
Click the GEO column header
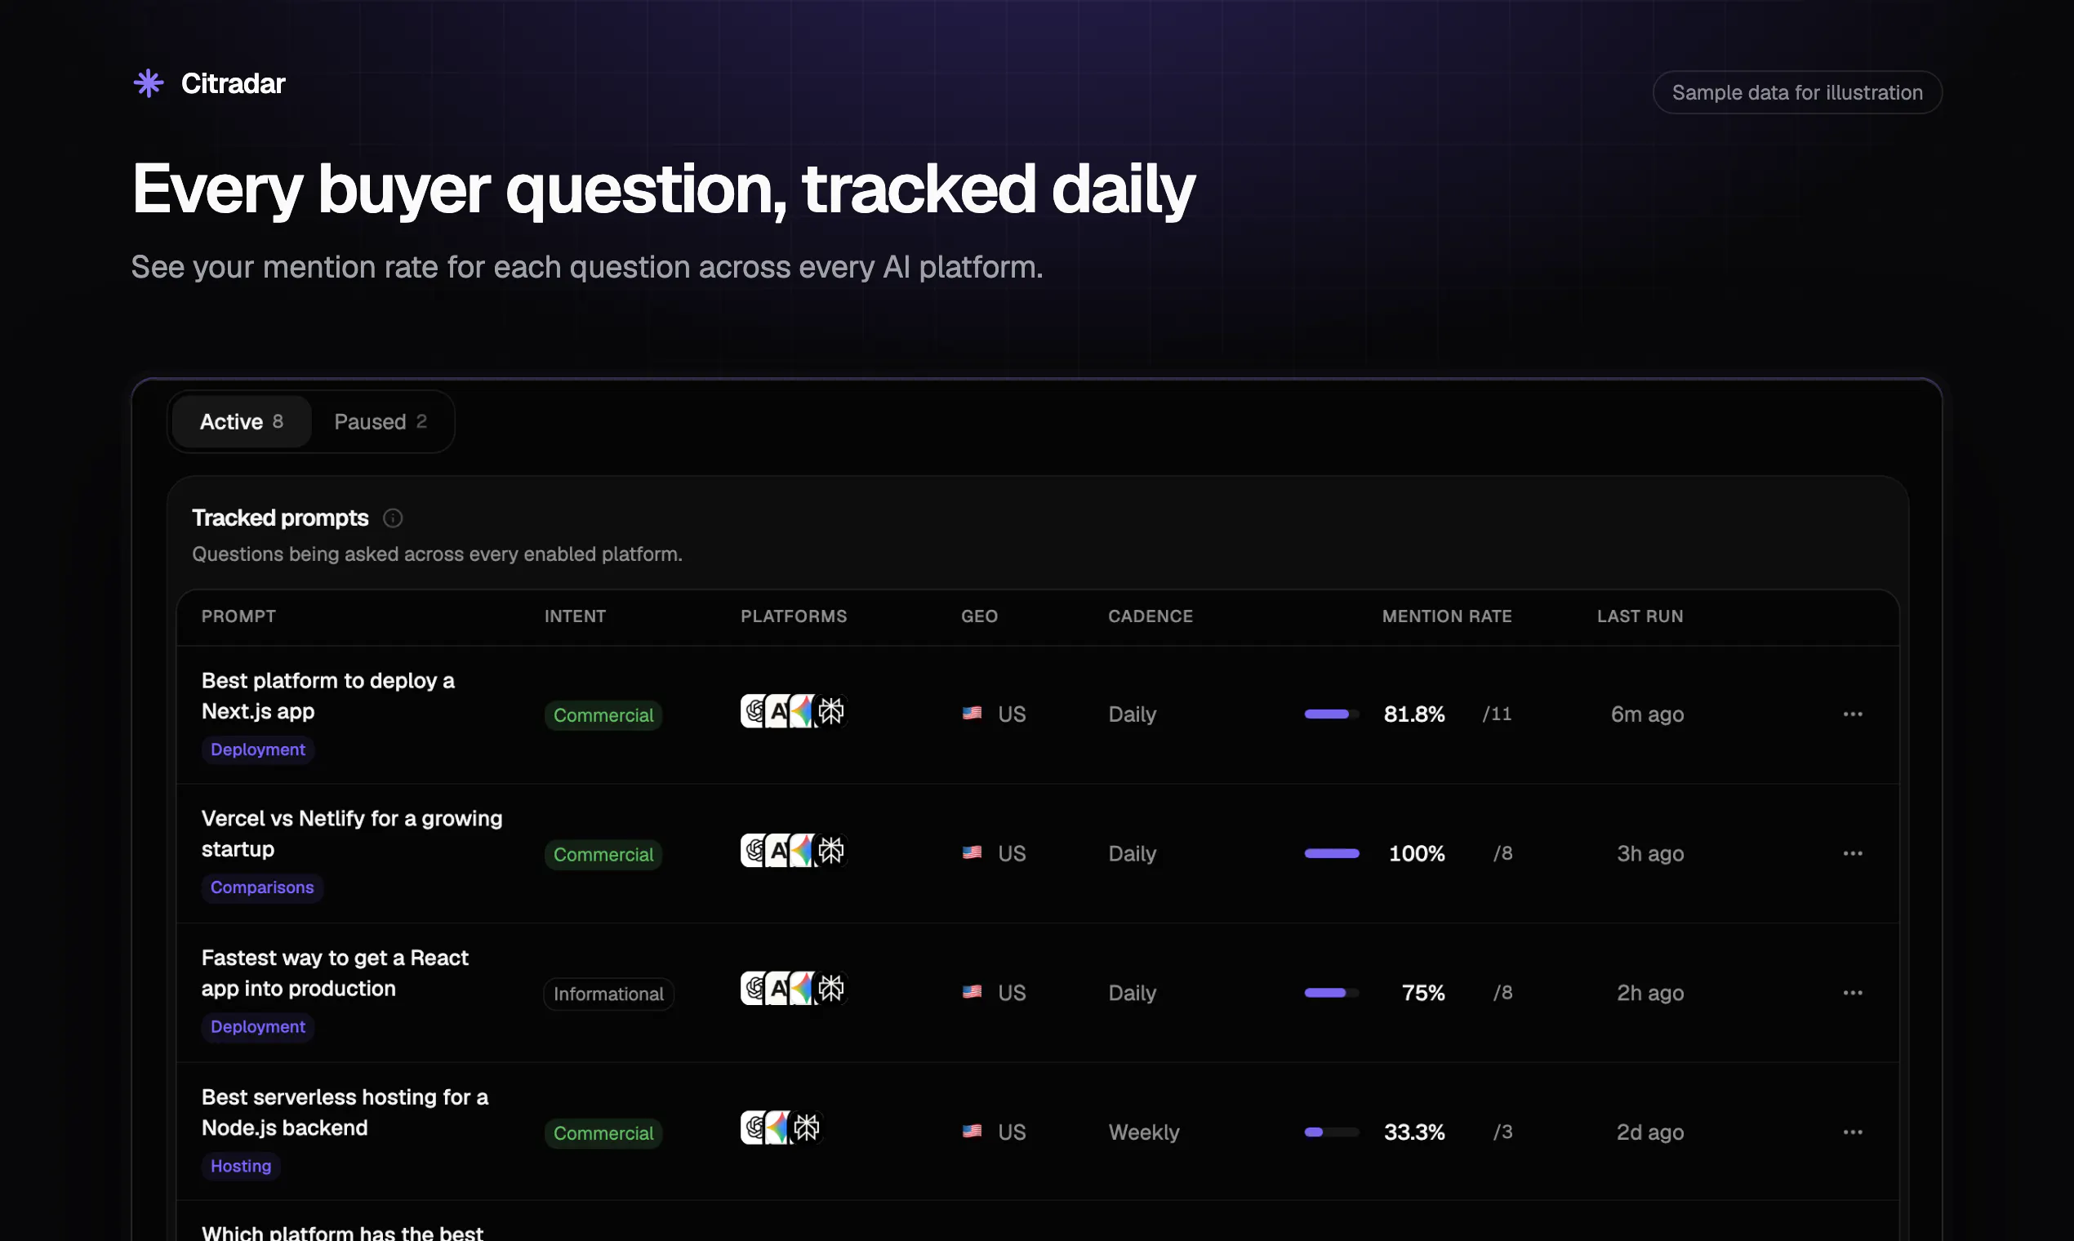pyautogui.click(x=979, y=616)
